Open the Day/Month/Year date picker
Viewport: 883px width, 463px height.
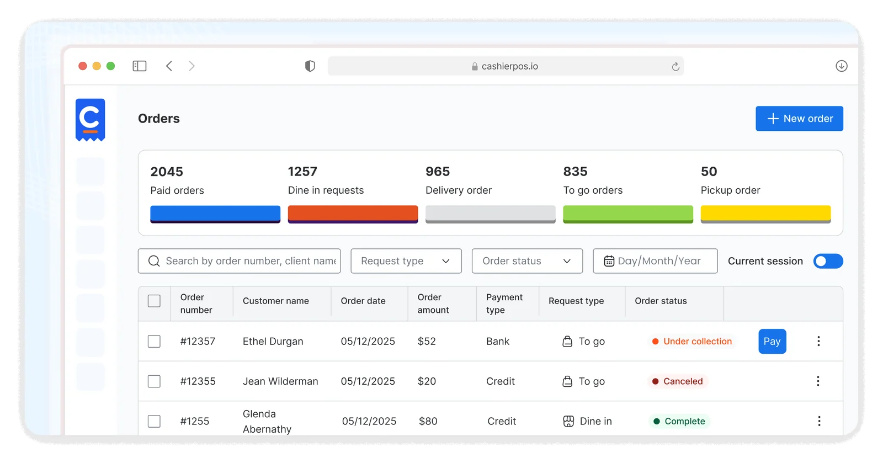click(x=655, y=261)
